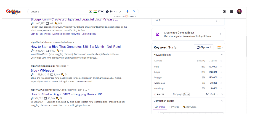This screenshot has height=134, width=255.
Task: Go to next keyword ideas page arrow
Action: tap(222, 94)
